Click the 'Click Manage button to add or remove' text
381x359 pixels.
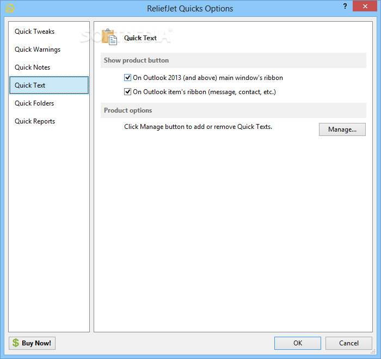[x=198, y=127]
